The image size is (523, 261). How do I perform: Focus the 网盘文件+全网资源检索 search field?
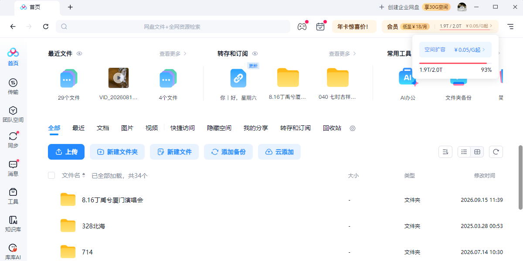[173, 27]
